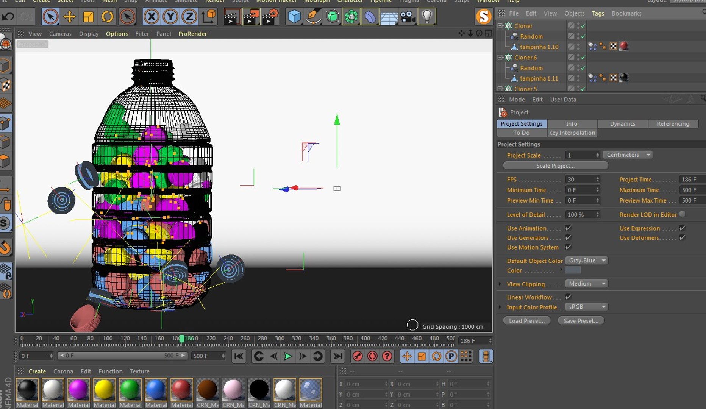The image size is (706, 409).
Task: Toggle Autokeying button
Action: click(372, 356)
